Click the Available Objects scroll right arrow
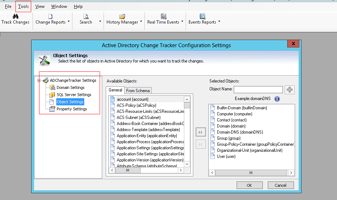Viewport: 337px width, 200px height. [x=181, y=170]
